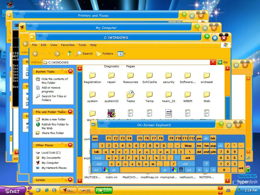The width and height of the screenshot is (260, 195).
Task: Open the View menu
Action: pos(54,45)
